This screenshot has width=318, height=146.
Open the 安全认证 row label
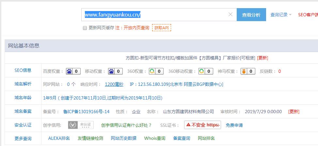coord(23,125)
